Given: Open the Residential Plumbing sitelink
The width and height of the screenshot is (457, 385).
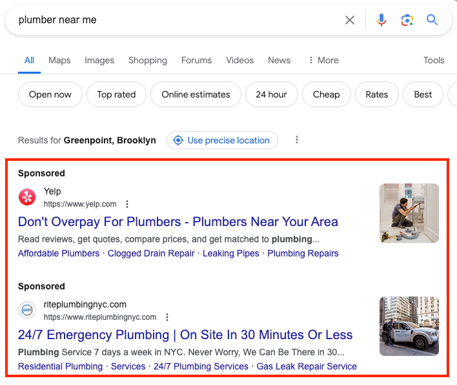Looking at the screenshot, I should pyautogui.click(x=60, y=366).
